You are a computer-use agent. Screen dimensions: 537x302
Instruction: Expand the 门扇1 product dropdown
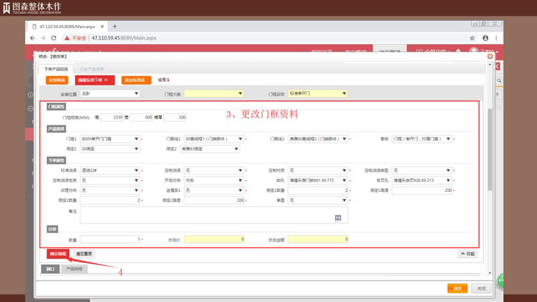pos(109,139)
